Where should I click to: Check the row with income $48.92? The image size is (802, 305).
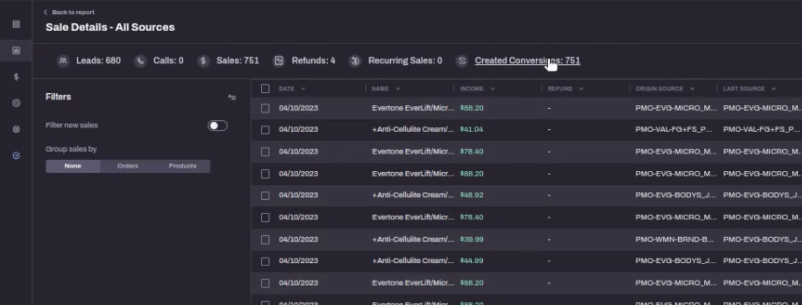(265, 196)
